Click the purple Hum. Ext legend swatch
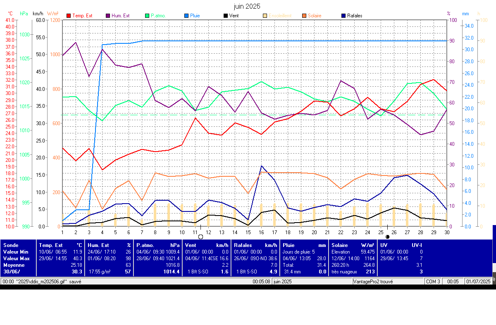 (x=108, y=16)
